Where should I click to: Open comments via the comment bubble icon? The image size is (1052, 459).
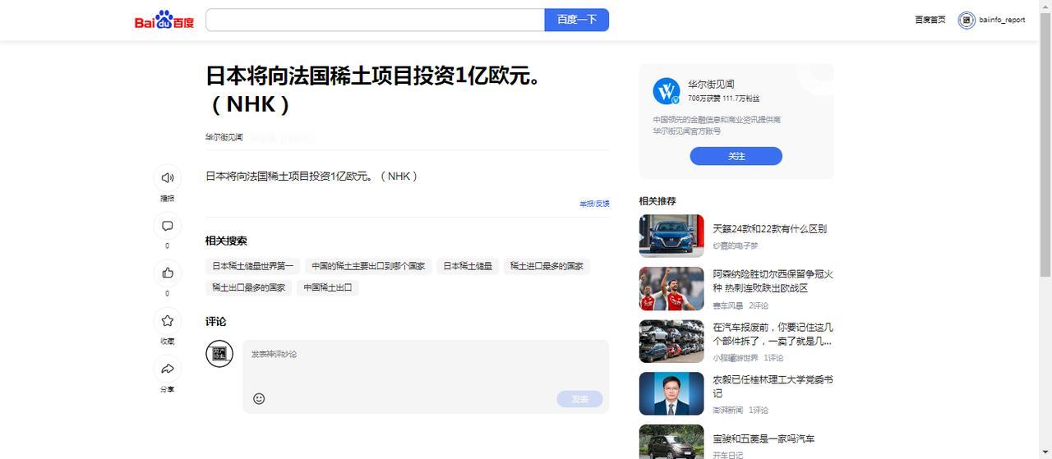click(x=168, y=226)
